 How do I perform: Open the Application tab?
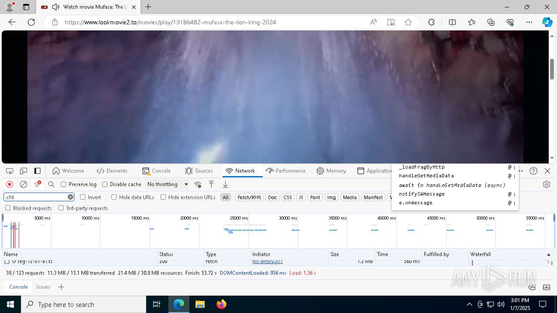(x=374, y=171)
